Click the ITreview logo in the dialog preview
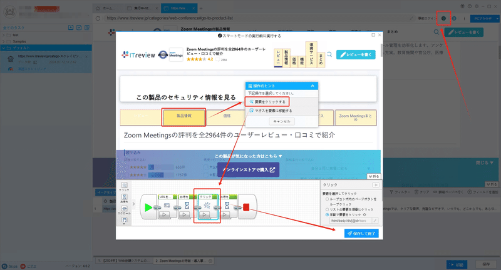501x270 pixels. tap(138, 55)
